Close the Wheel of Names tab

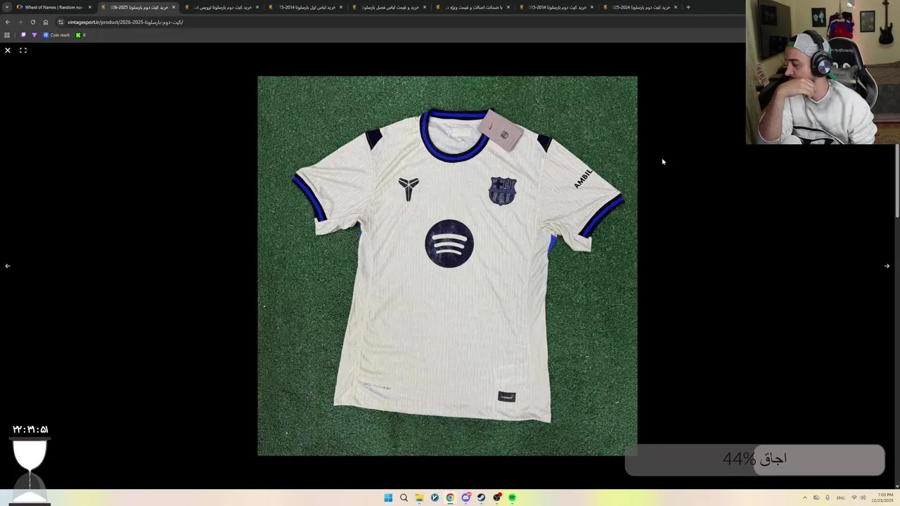pos(90,7)
